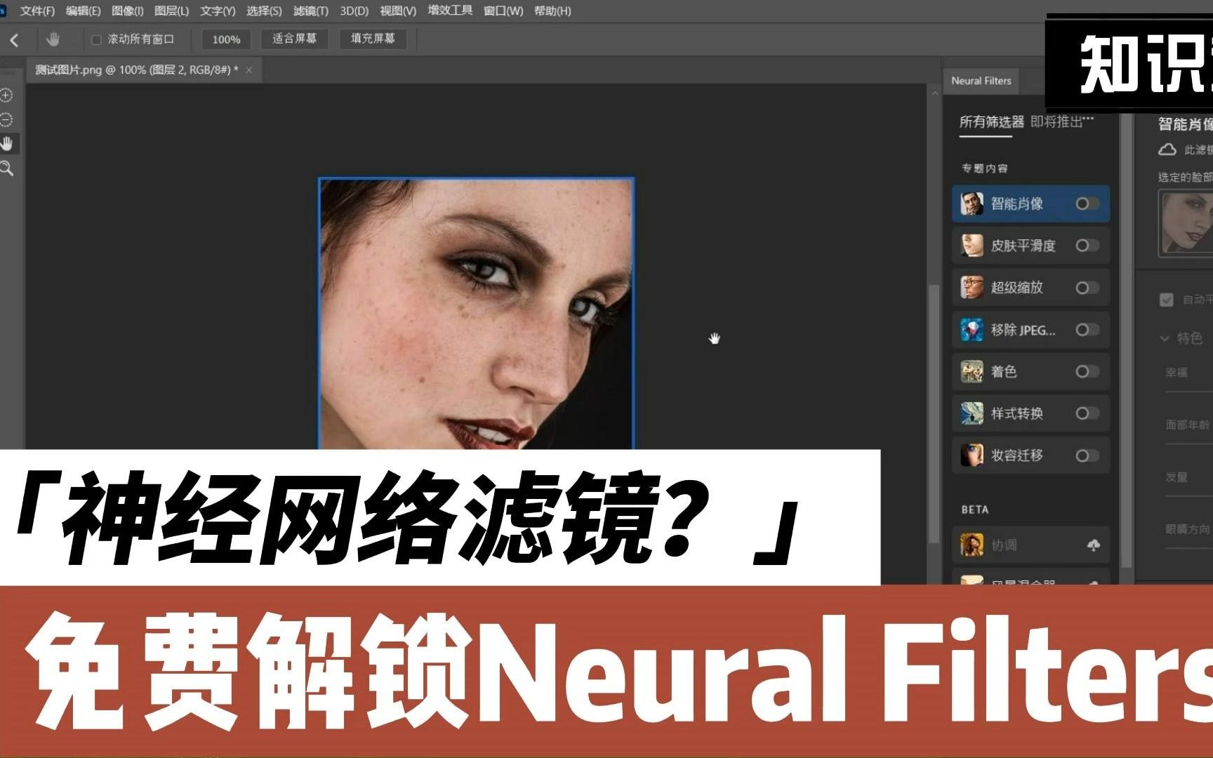Click the 样式转换 filter thumbnail icon
Viewport: 1213px width, 758px height.
973,413
